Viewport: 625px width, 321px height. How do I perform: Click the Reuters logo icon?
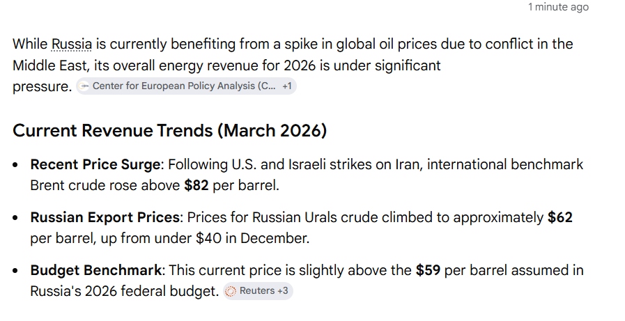(x=231, y=291)
